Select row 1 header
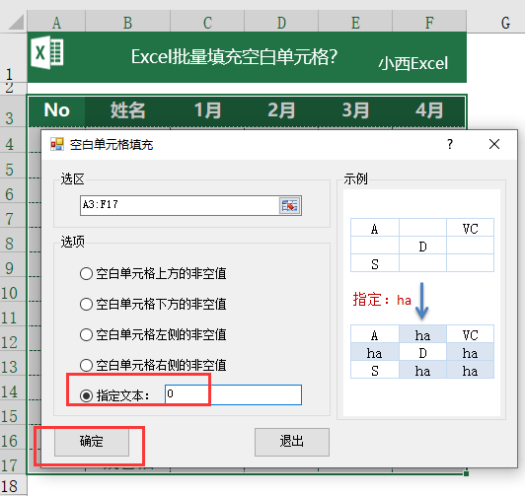The height and width of the screenshot is (496, 525). point(13,57)
